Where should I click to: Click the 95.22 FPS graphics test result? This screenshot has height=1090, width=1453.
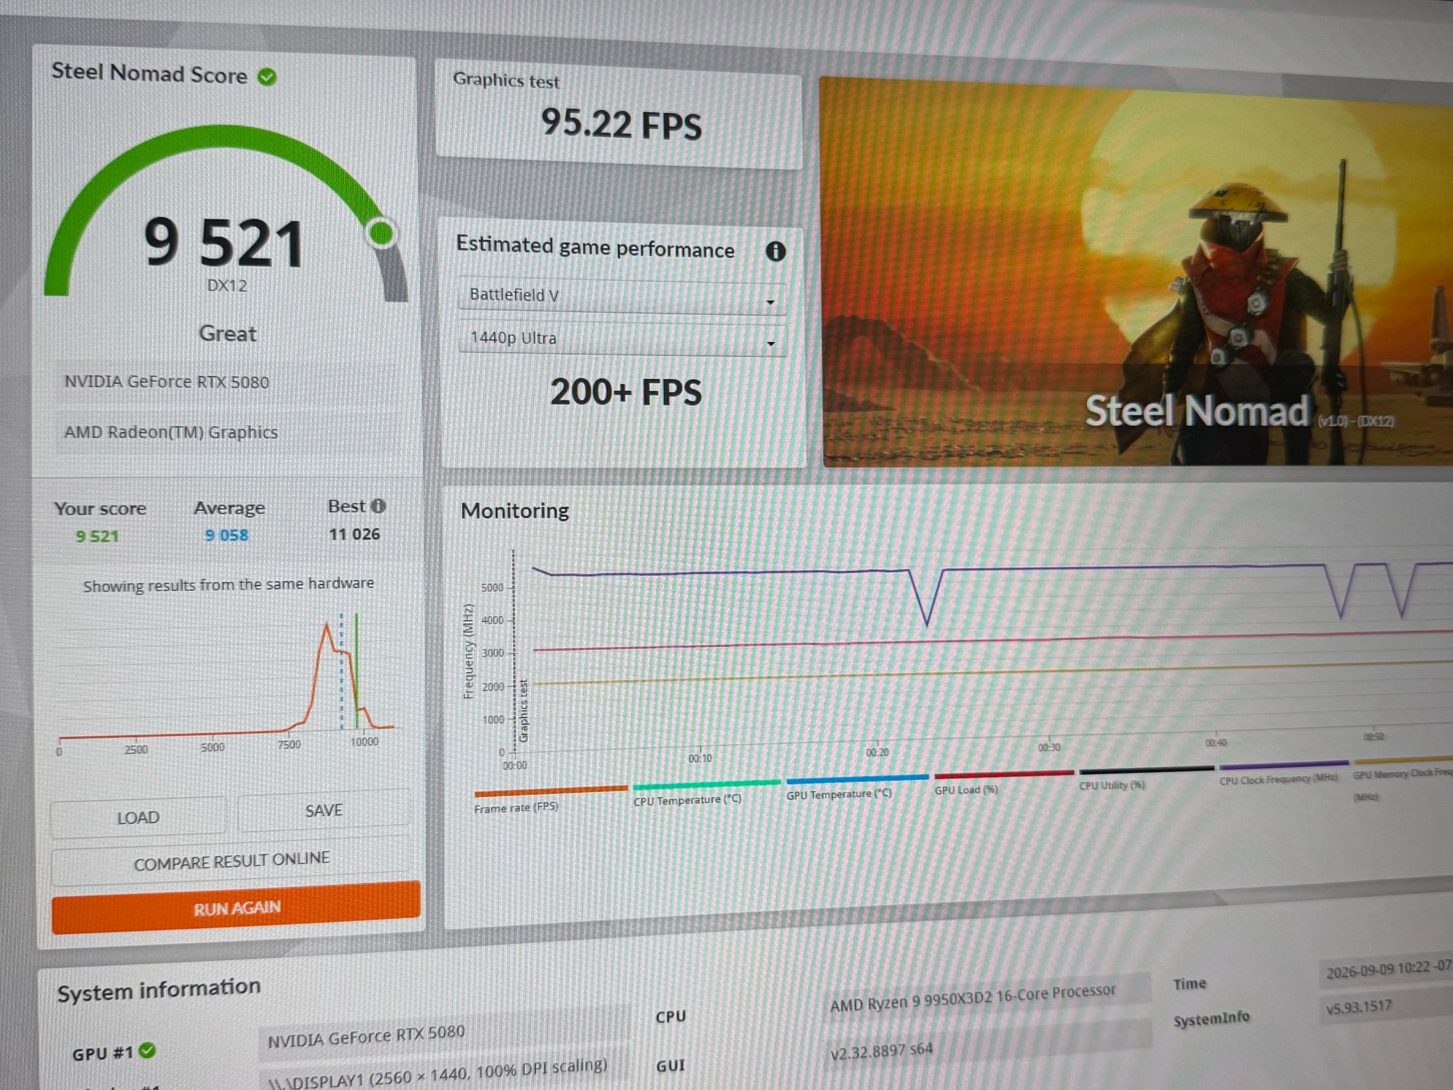coord(621,124)
